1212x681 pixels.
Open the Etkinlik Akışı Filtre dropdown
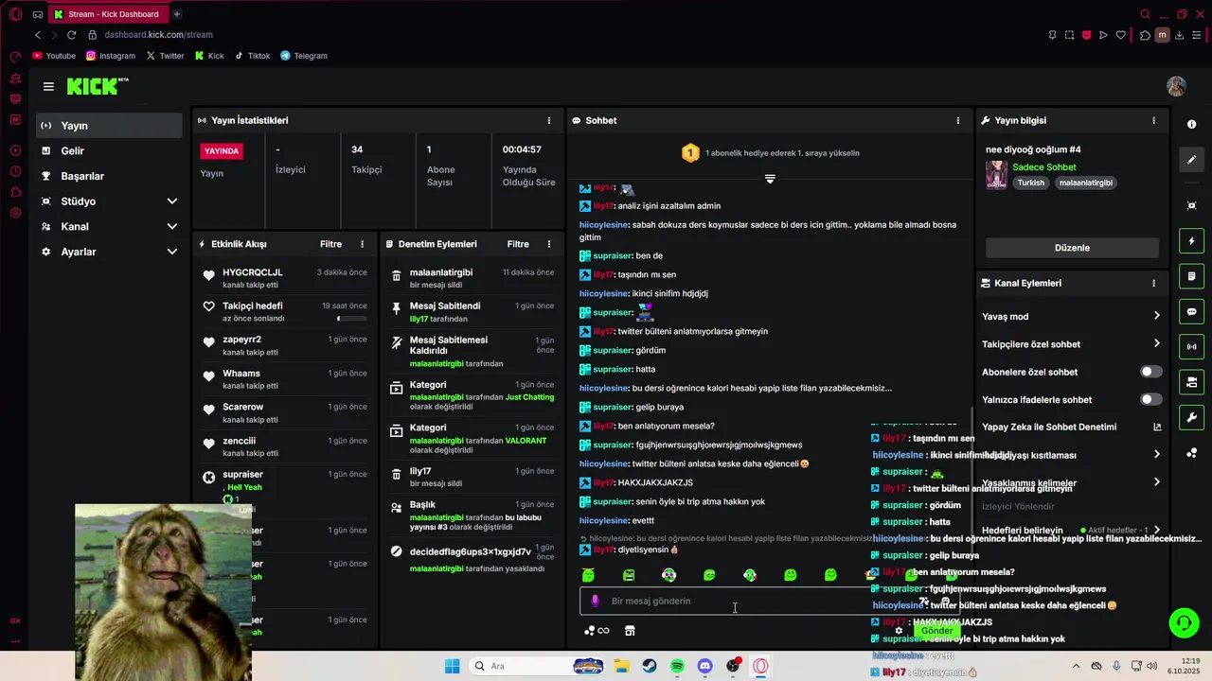(330, 244)
